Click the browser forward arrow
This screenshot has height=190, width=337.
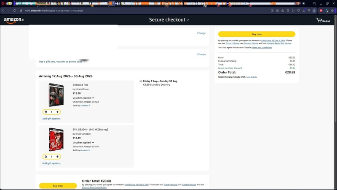(x=8, y=11)
